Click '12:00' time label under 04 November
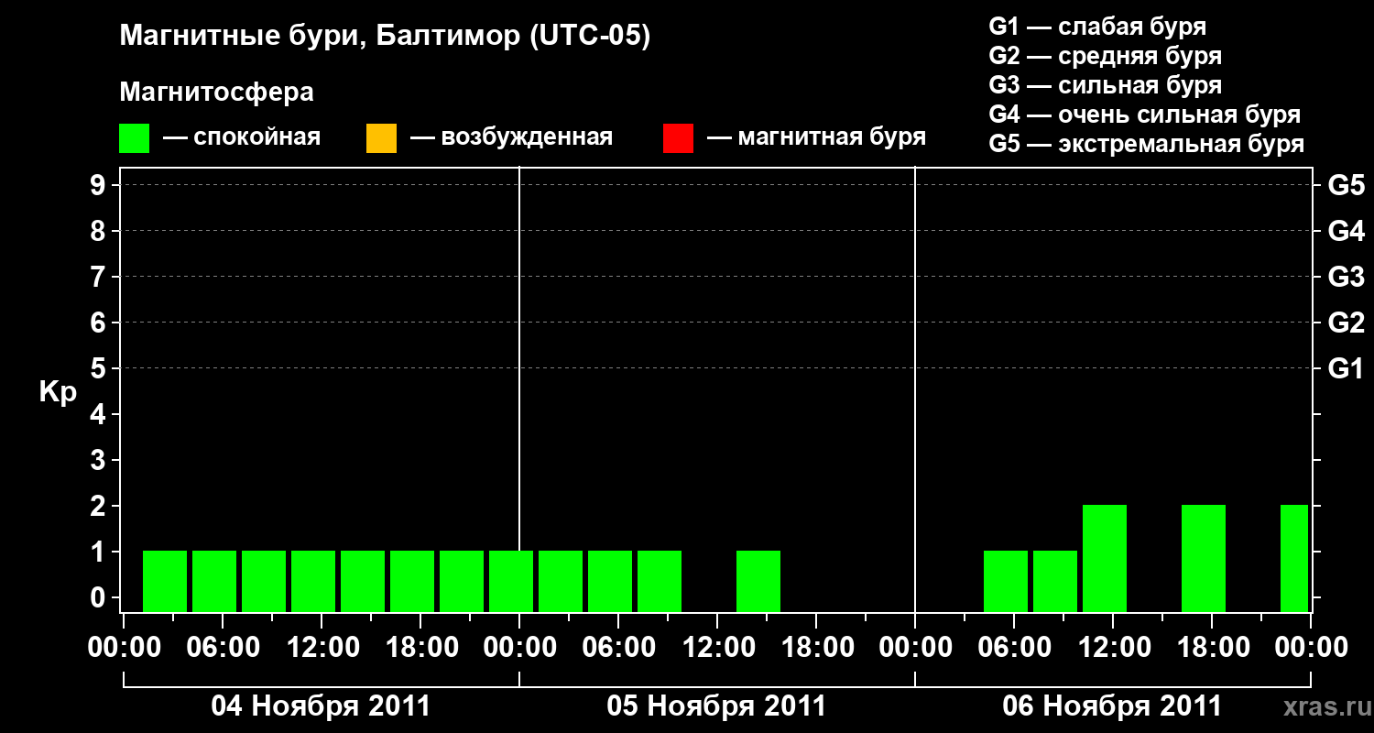1374x733 pixels. point(322,647)
